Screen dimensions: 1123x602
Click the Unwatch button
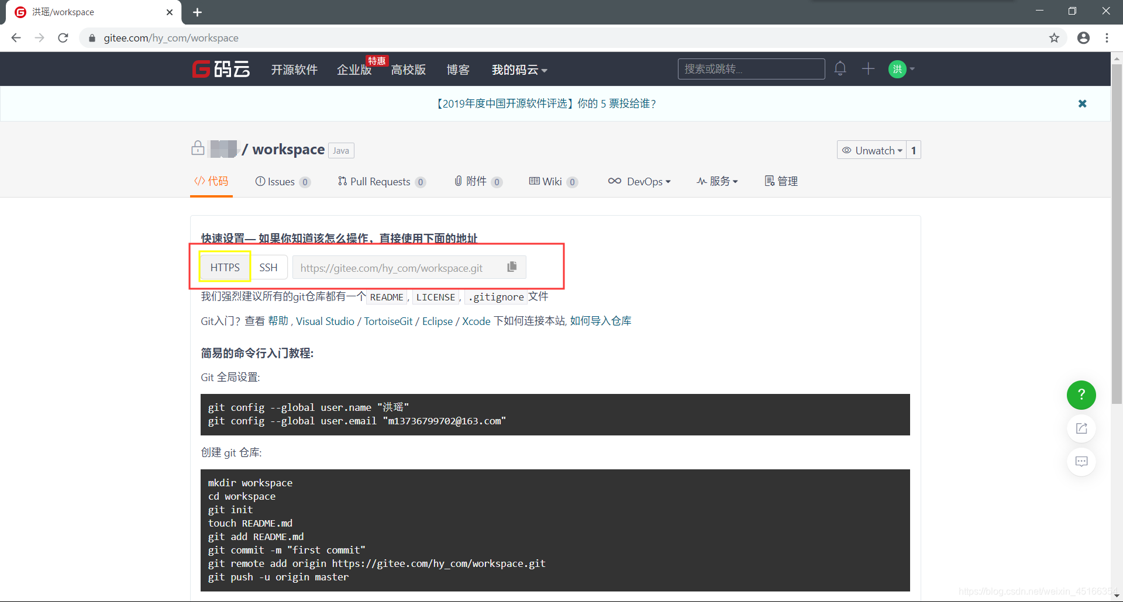coord(871,150)
